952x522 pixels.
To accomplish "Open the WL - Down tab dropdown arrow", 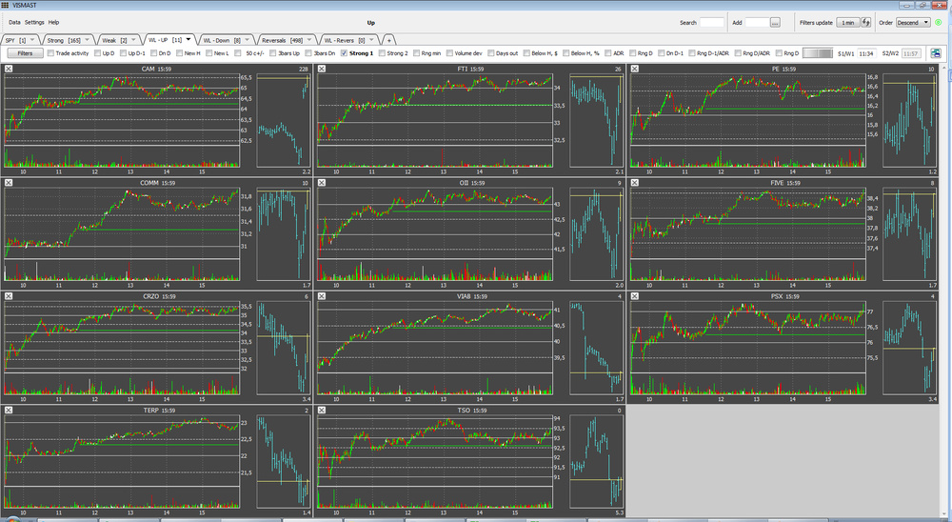I will [248, 40].
